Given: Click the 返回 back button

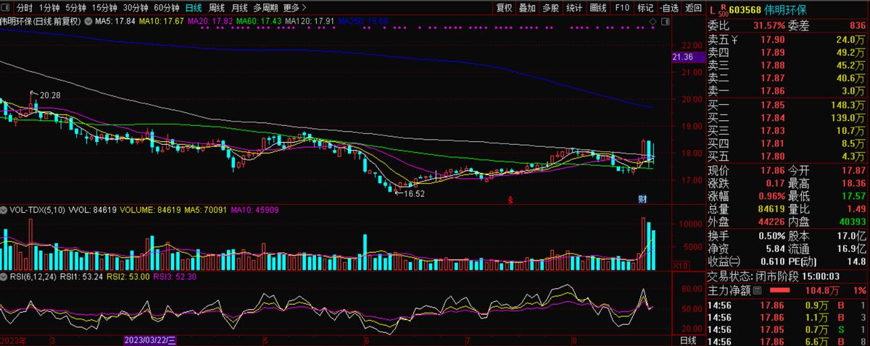Looking at the screenshot, I should (x=694, y=8).
